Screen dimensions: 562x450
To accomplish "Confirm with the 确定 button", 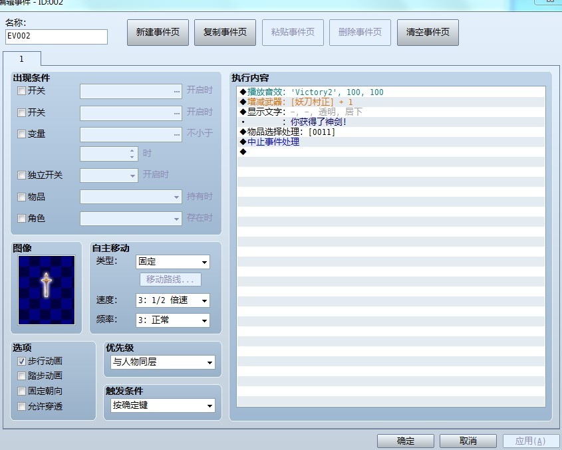I will (x=405, y=441).
